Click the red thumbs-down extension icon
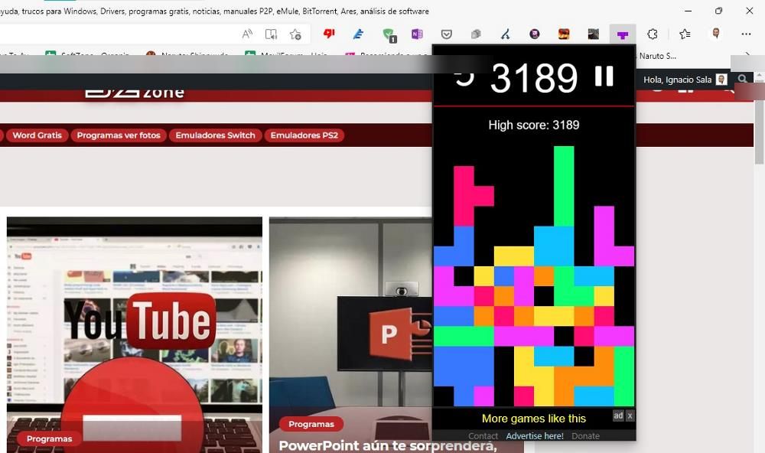The height and width of the screenshot is (453, 765). [x=329, y=34]
